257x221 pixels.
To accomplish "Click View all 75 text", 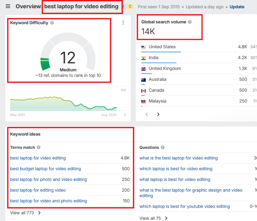I will [x=150, y=218].
